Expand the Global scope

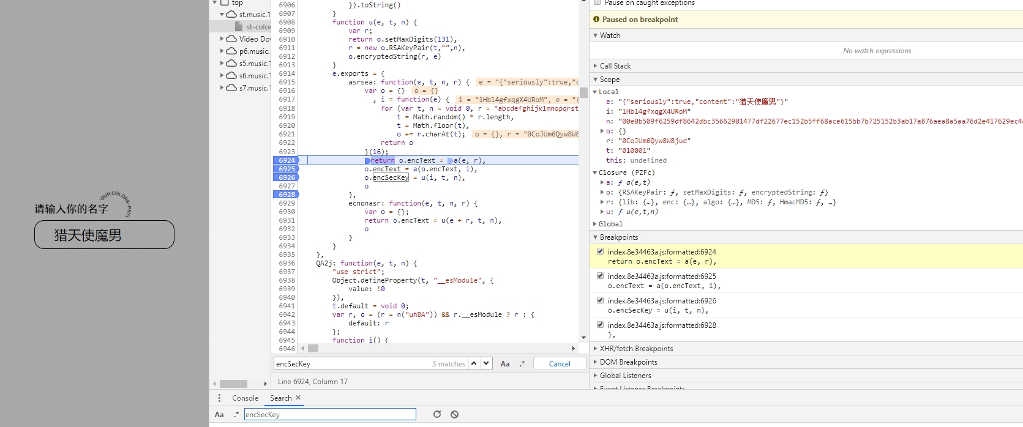pyautogui.click(x=610, y=224)
